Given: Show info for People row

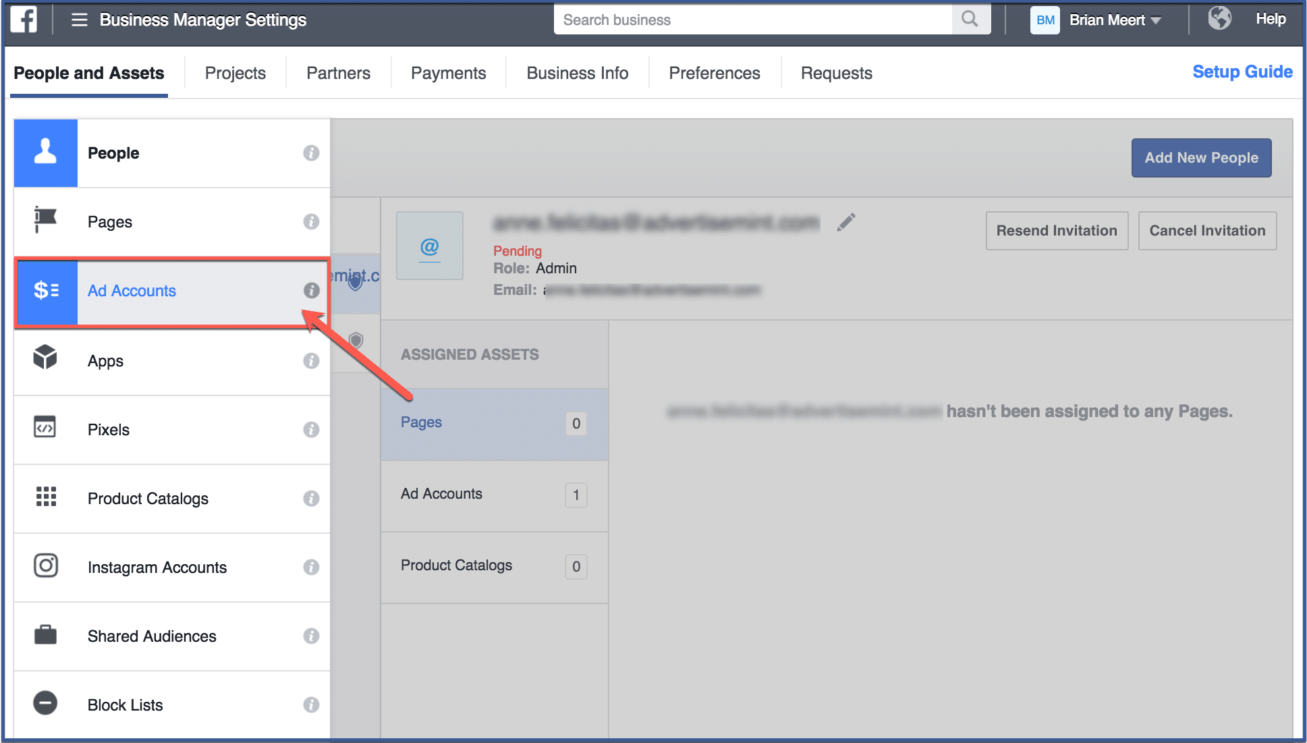Looking at the screenshot, I should pyautogui.click(x=311, y=153).
